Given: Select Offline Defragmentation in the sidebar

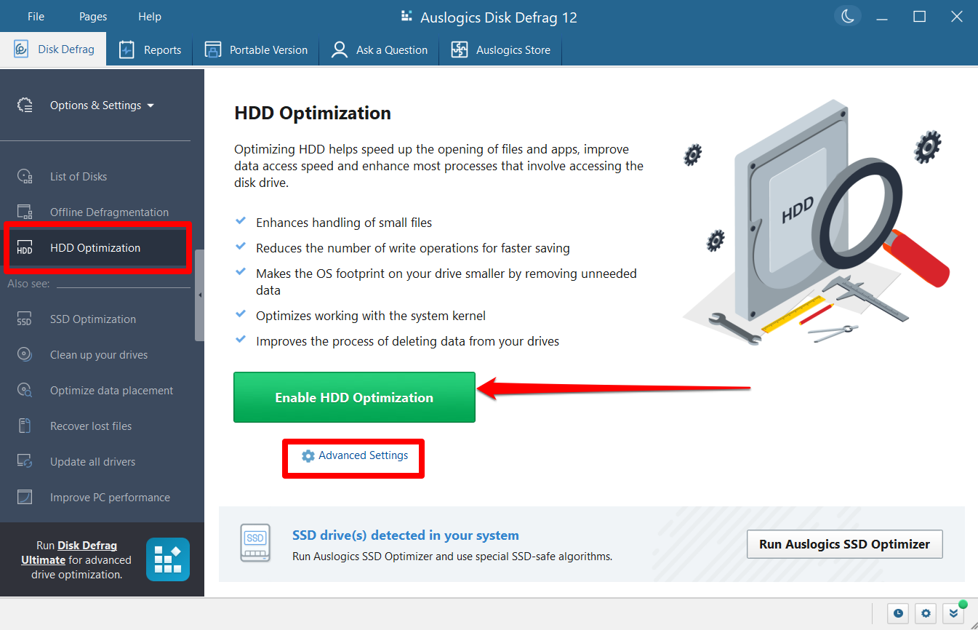Looking at the screenshot, I should 108,212.
